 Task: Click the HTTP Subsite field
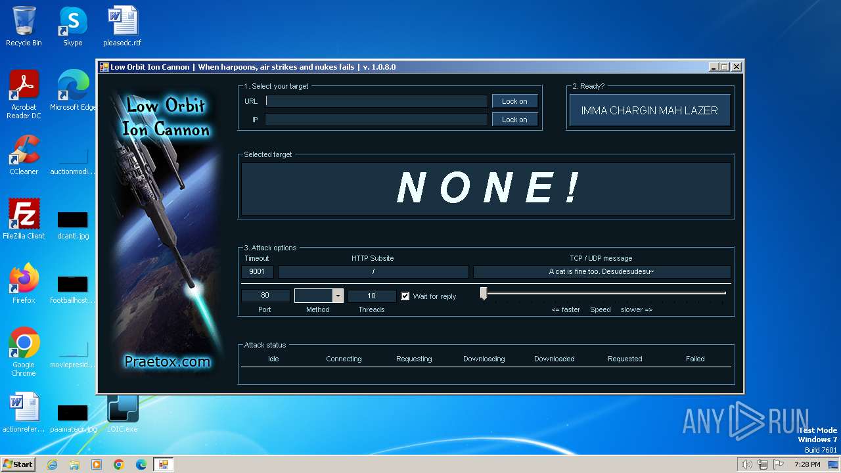click(373, 272)
